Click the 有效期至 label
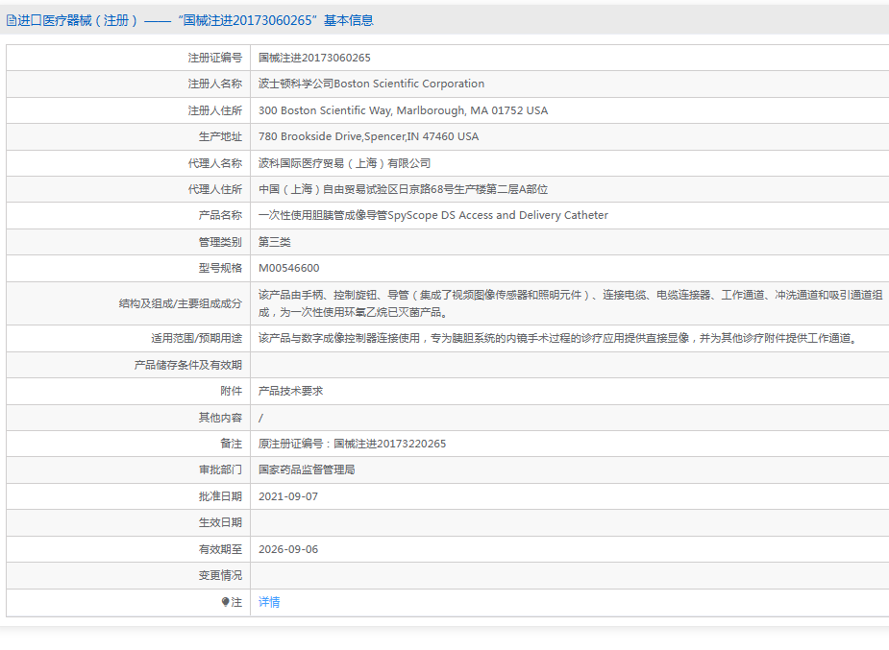The height and width of the screenshot is (650, 889). [x=220, y=549]
